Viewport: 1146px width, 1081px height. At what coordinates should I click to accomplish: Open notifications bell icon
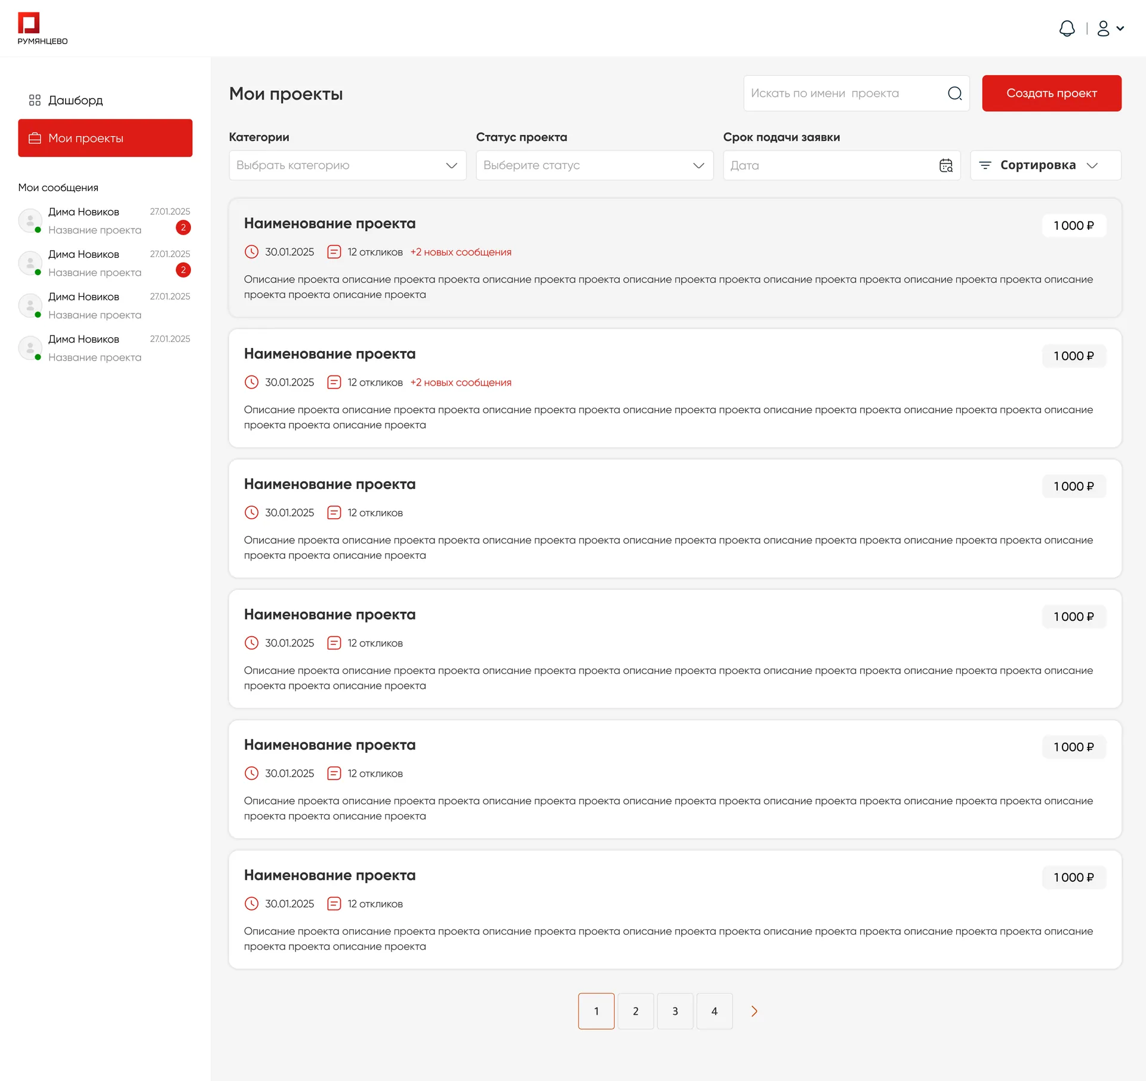coord(1067,29)
